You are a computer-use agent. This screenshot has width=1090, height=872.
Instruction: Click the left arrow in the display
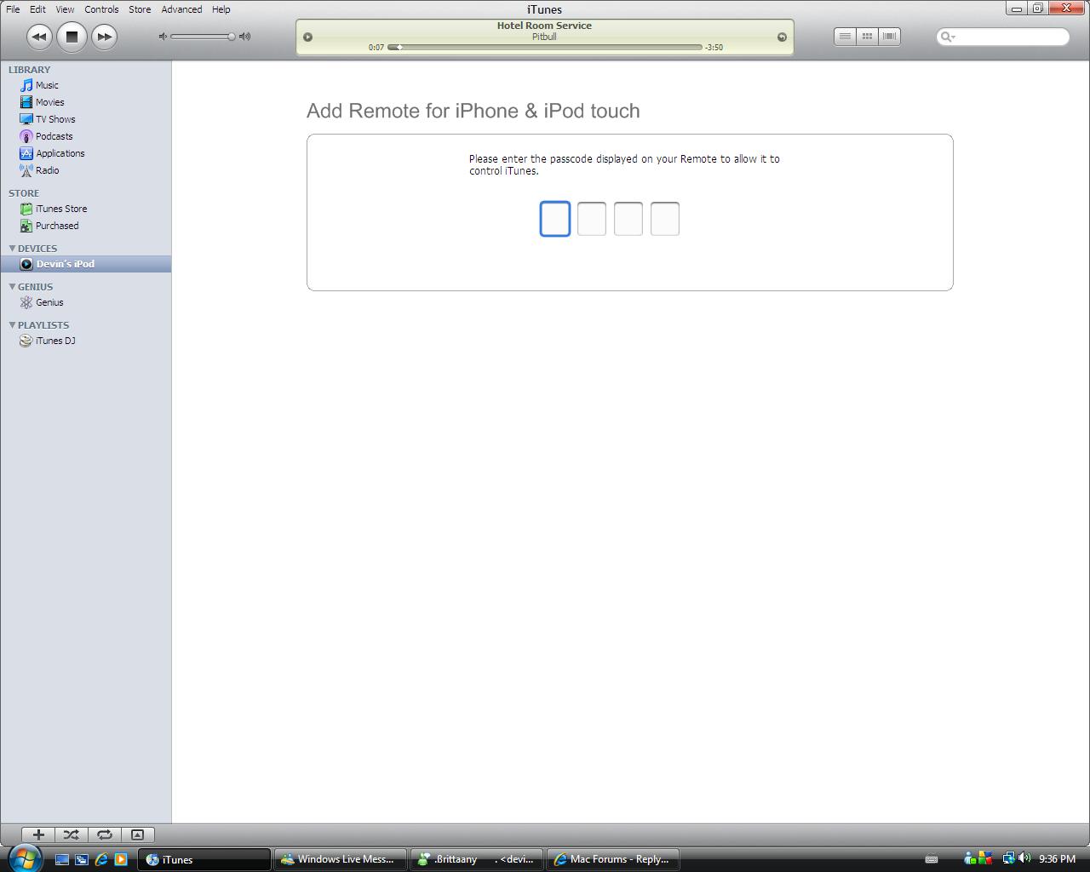[308, 37]
